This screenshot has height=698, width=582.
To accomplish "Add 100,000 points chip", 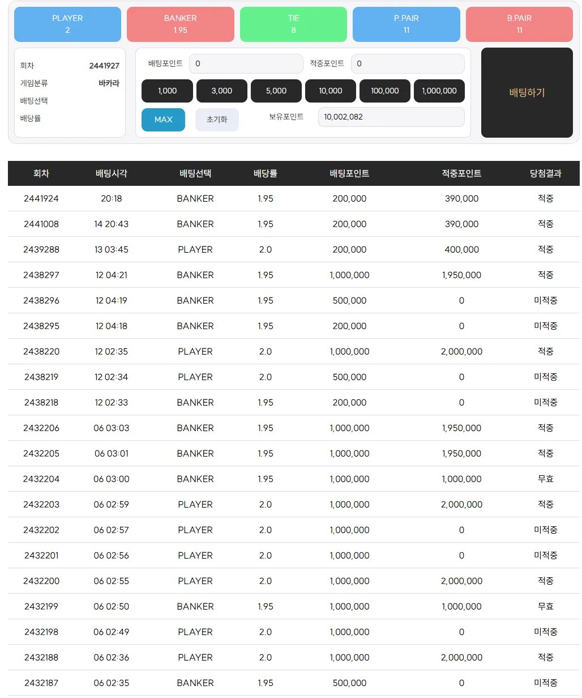I will pyautogui.click(x=385, y=91).
